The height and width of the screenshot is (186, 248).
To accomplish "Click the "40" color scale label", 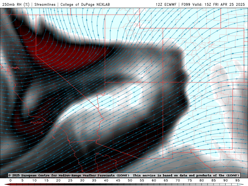I will tap(106, 180).
